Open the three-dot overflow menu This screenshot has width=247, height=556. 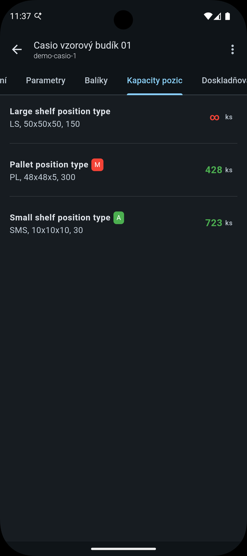pos(232,50)
